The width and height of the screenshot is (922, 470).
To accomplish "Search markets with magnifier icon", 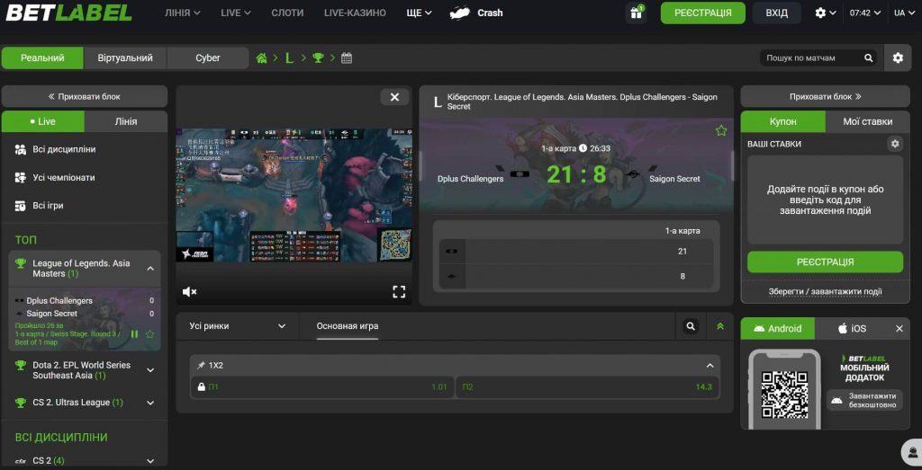I will pyautogui.click(x=691, y=325).
